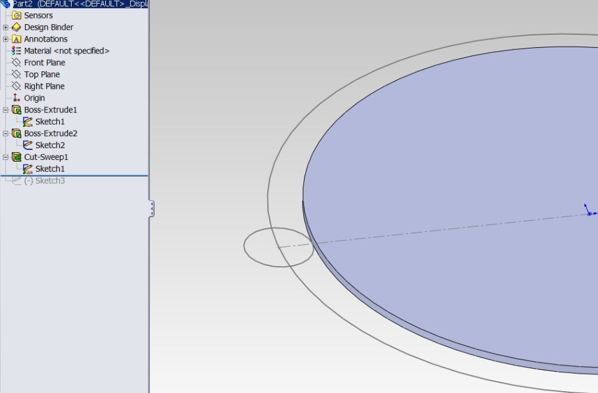Expand the Design Binder node

tap(6, 27)
